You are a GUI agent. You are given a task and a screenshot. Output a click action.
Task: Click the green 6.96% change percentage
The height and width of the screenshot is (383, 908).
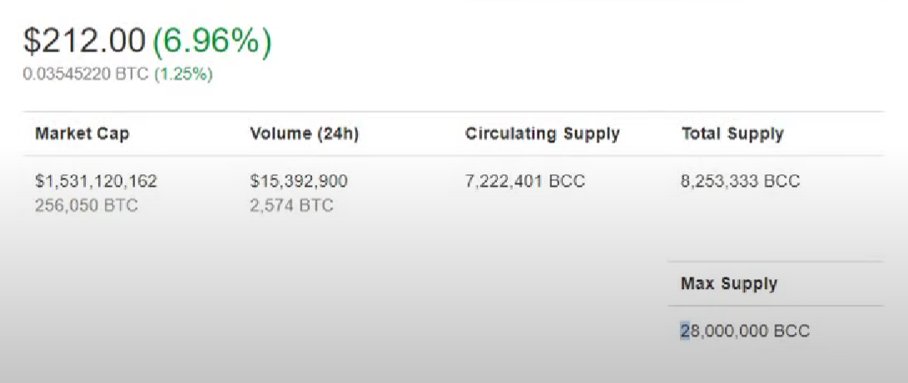pos(212,42)
